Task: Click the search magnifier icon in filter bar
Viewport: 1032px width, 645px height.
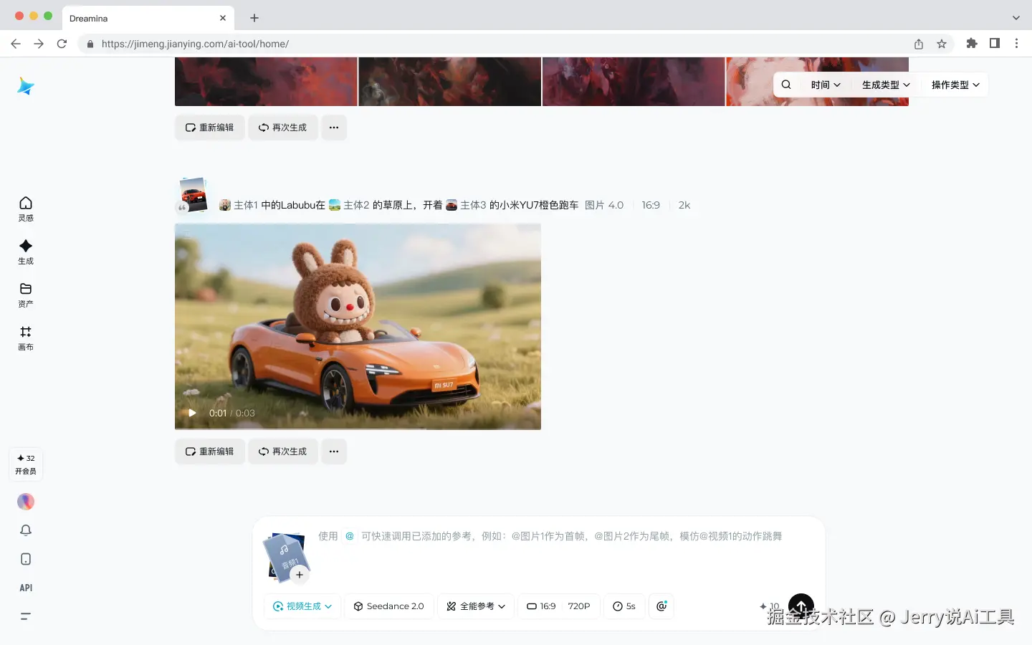Action: click(786, 85)
